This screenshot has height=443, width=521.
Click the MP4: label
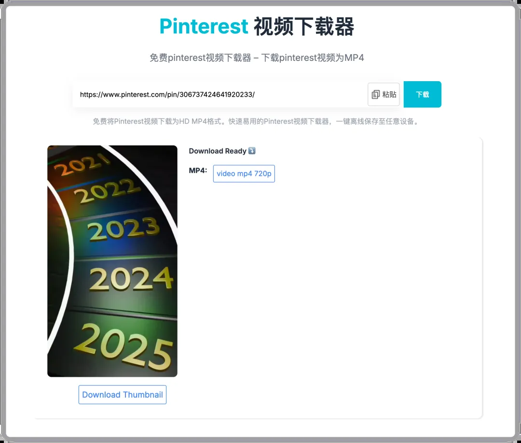point(198,171)
